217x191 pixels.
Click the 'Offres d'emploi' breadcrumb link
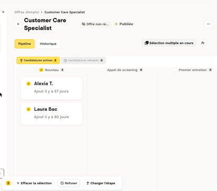pyautogui.click(x=27, y=12)
